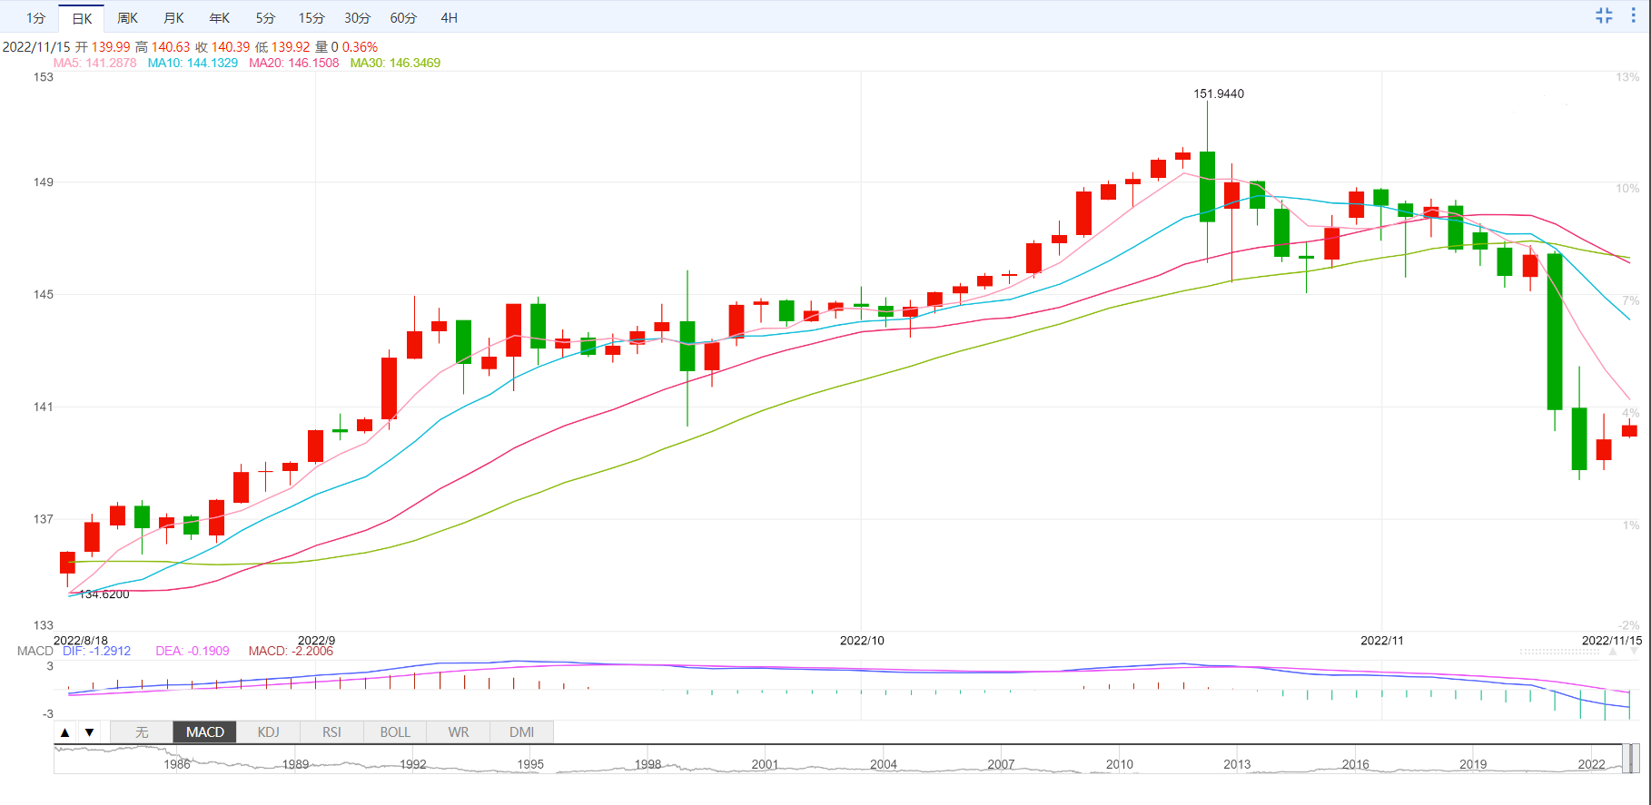This screenshot has height=805, width=1651.
Task: Display the BOLL indicator
Action: click(x=395, y=732)
